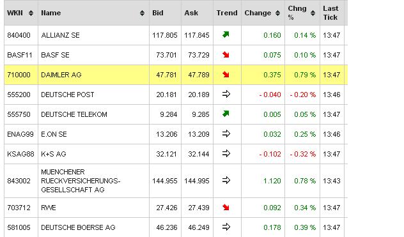Click E.ON bid price 13.206
The height and width of the screenshot is (237, 404).
(x=166, y=134)
